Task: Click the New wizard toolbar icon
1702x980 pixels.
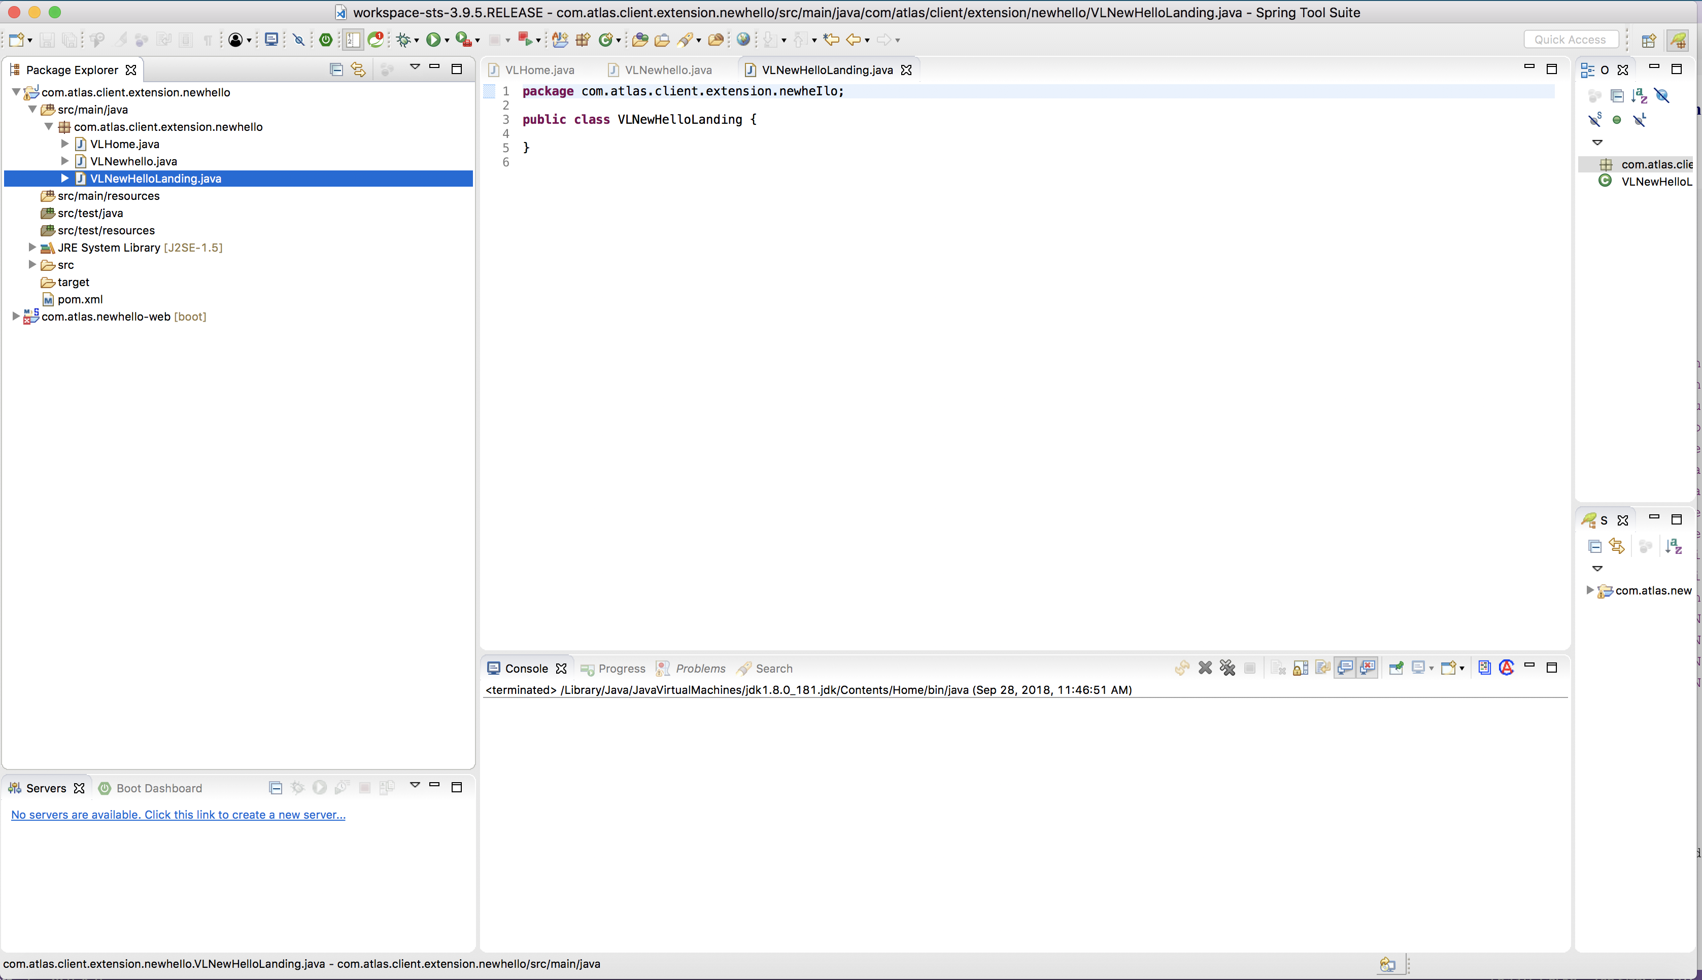Action: 17,40
